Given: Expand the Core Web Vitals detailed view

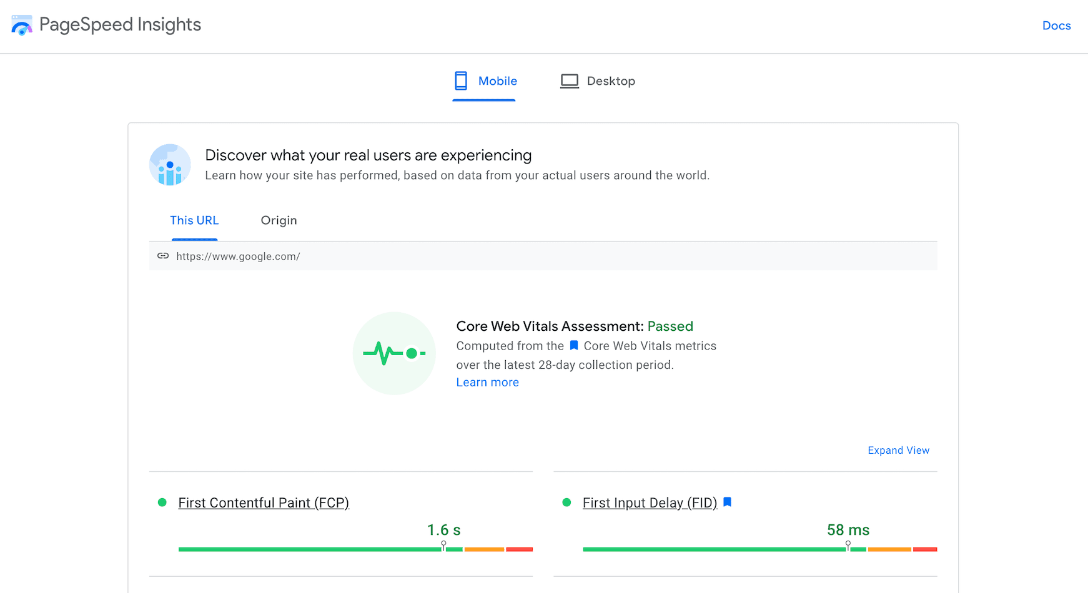Looking at the screenshot, I should click(898, 450).
